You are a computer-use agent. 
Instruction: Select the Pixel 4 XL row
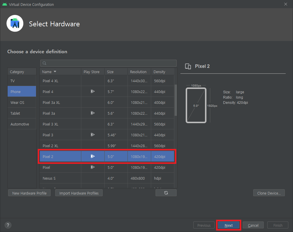[107, 81]
